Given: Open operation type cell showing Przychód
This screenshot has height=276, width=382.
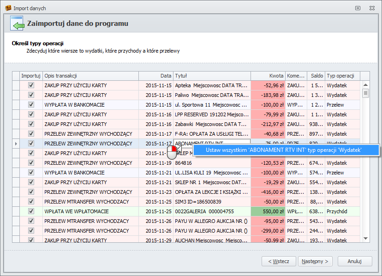Looking at the screenshot, I should [x=342, y=211].
